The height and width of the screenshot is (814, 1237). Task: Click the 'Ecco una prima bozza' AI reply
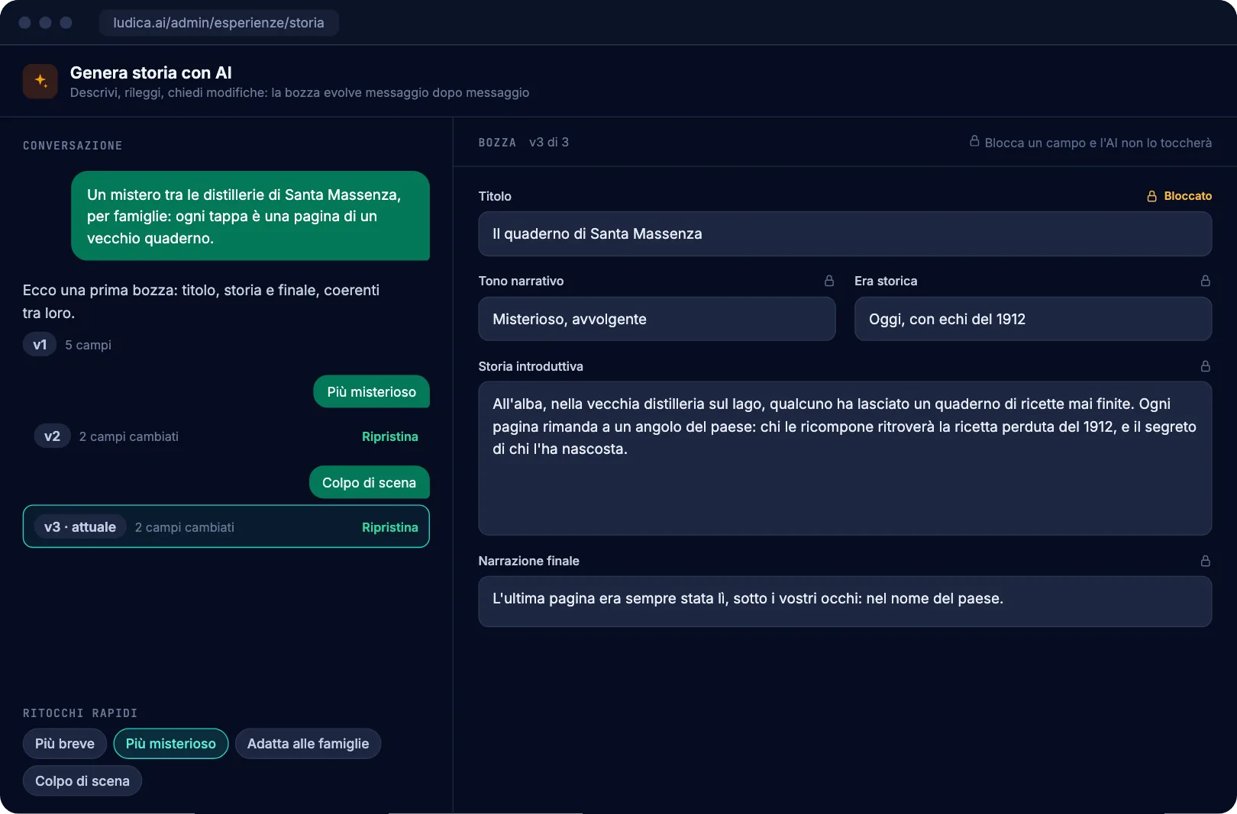pyautogui.click(x=201, y=301)
